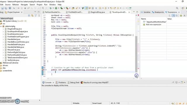Click Collapse All icon in Expressions view
The height and width of the screenshot is (105, 187).
177,15
